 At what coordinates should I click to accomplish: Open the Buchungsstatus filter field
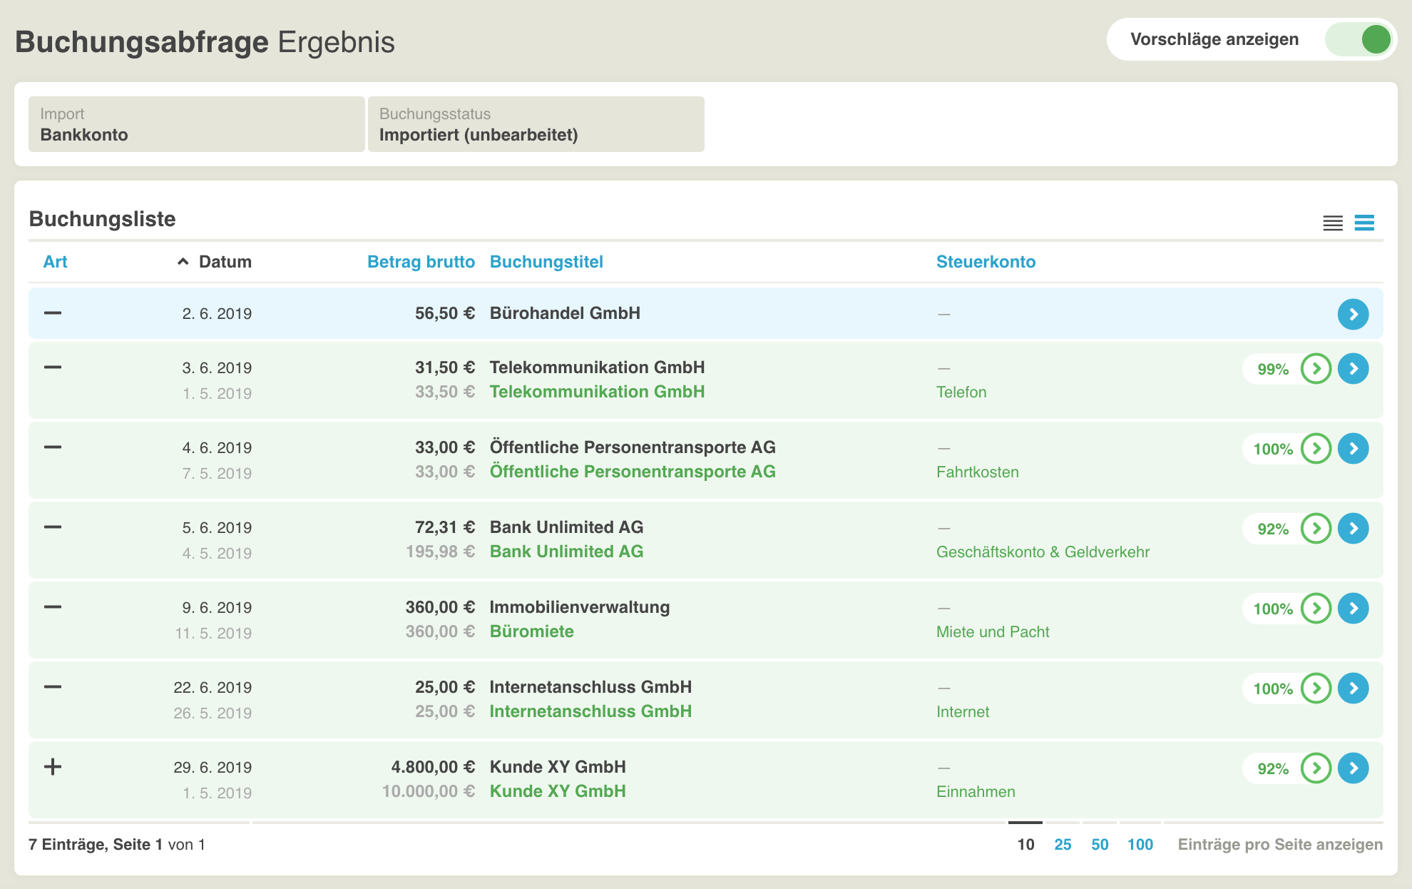(536, 124)
